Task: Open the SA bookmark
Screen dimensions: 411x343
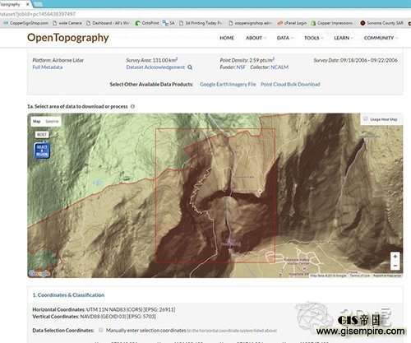Action: point(169,23)
